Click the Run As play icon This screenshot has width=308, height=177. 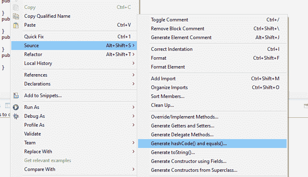click(x=16, y=107)
